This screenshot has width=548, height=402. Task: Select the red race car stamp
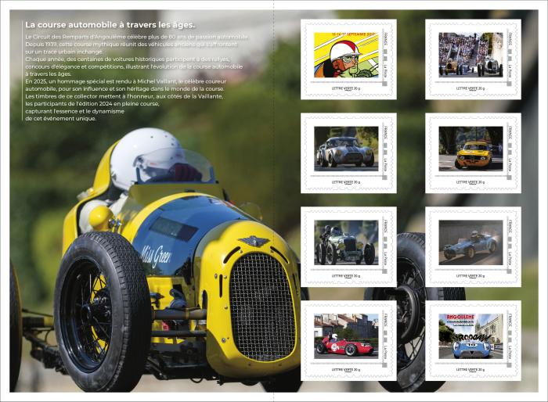(345, 336)
